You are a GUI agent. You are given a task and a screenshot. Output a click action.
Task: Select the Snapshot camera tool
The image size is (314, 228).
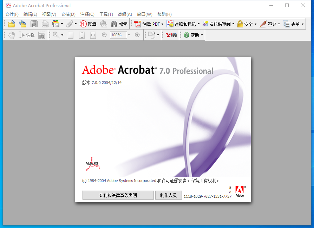(42, 35)
